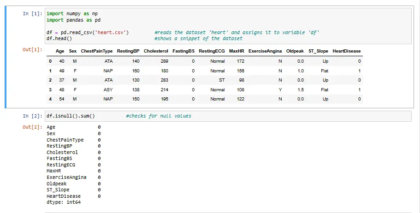
Task: Click the MaxHR column header
Action: pyautogui.click(x=237, y=51)
